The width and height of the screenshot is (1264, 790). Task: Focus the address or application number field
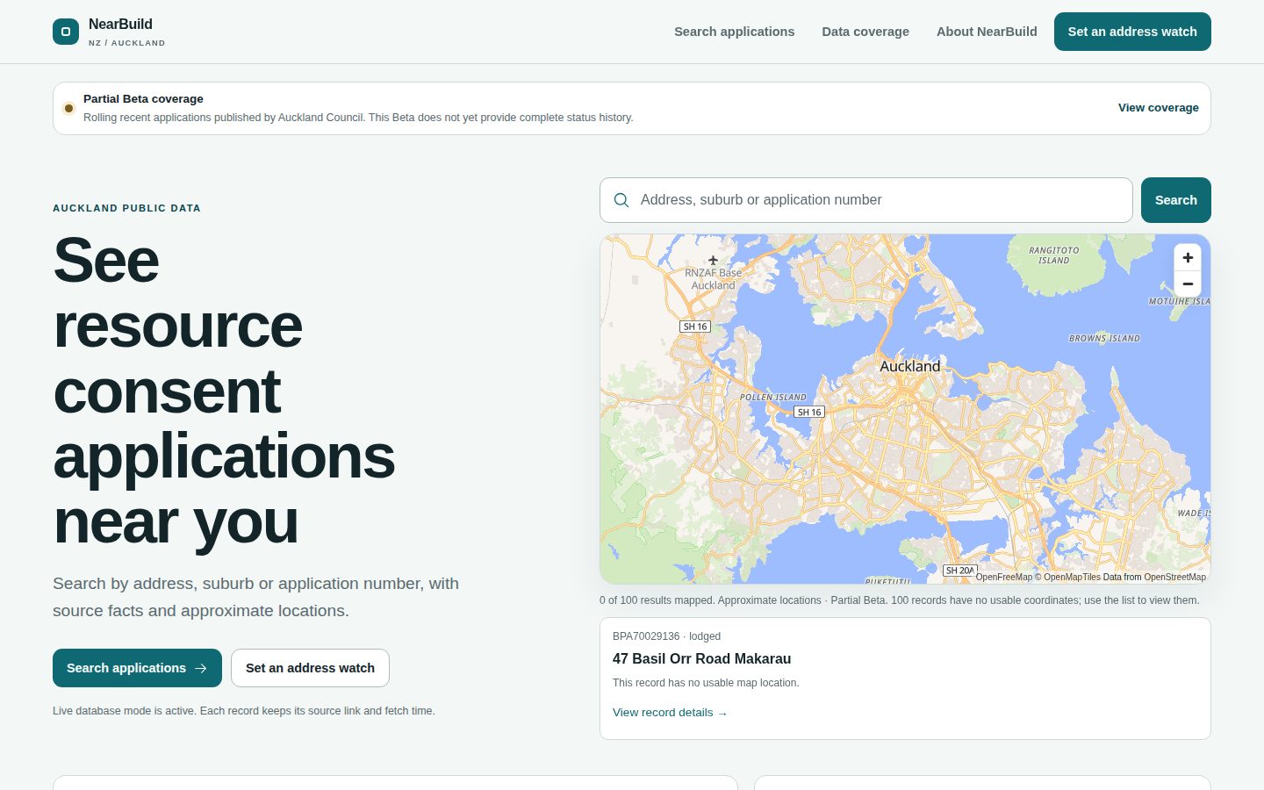[866, 200]
